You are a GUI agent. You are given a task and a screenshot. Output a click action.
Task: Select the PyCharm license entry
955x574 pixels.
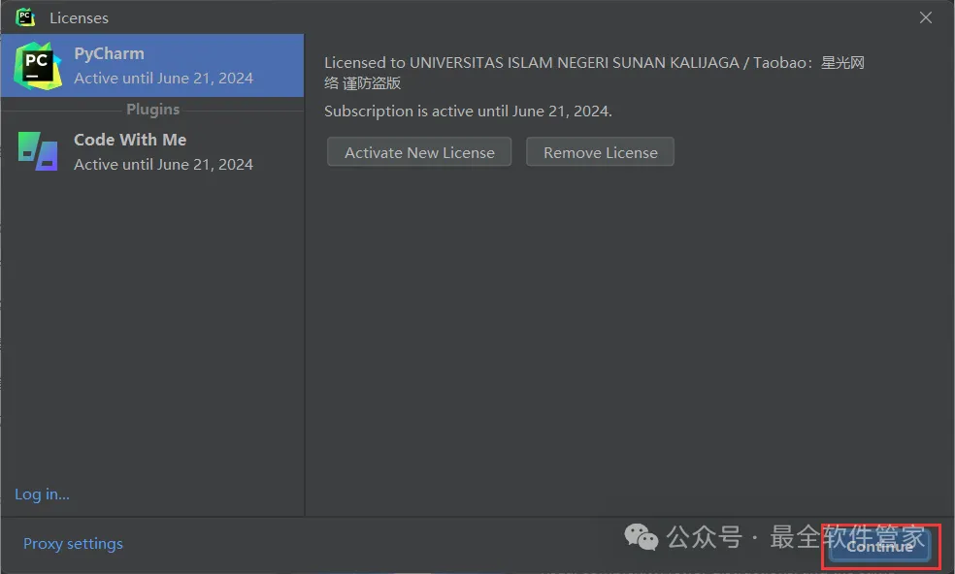coord(152,66)
